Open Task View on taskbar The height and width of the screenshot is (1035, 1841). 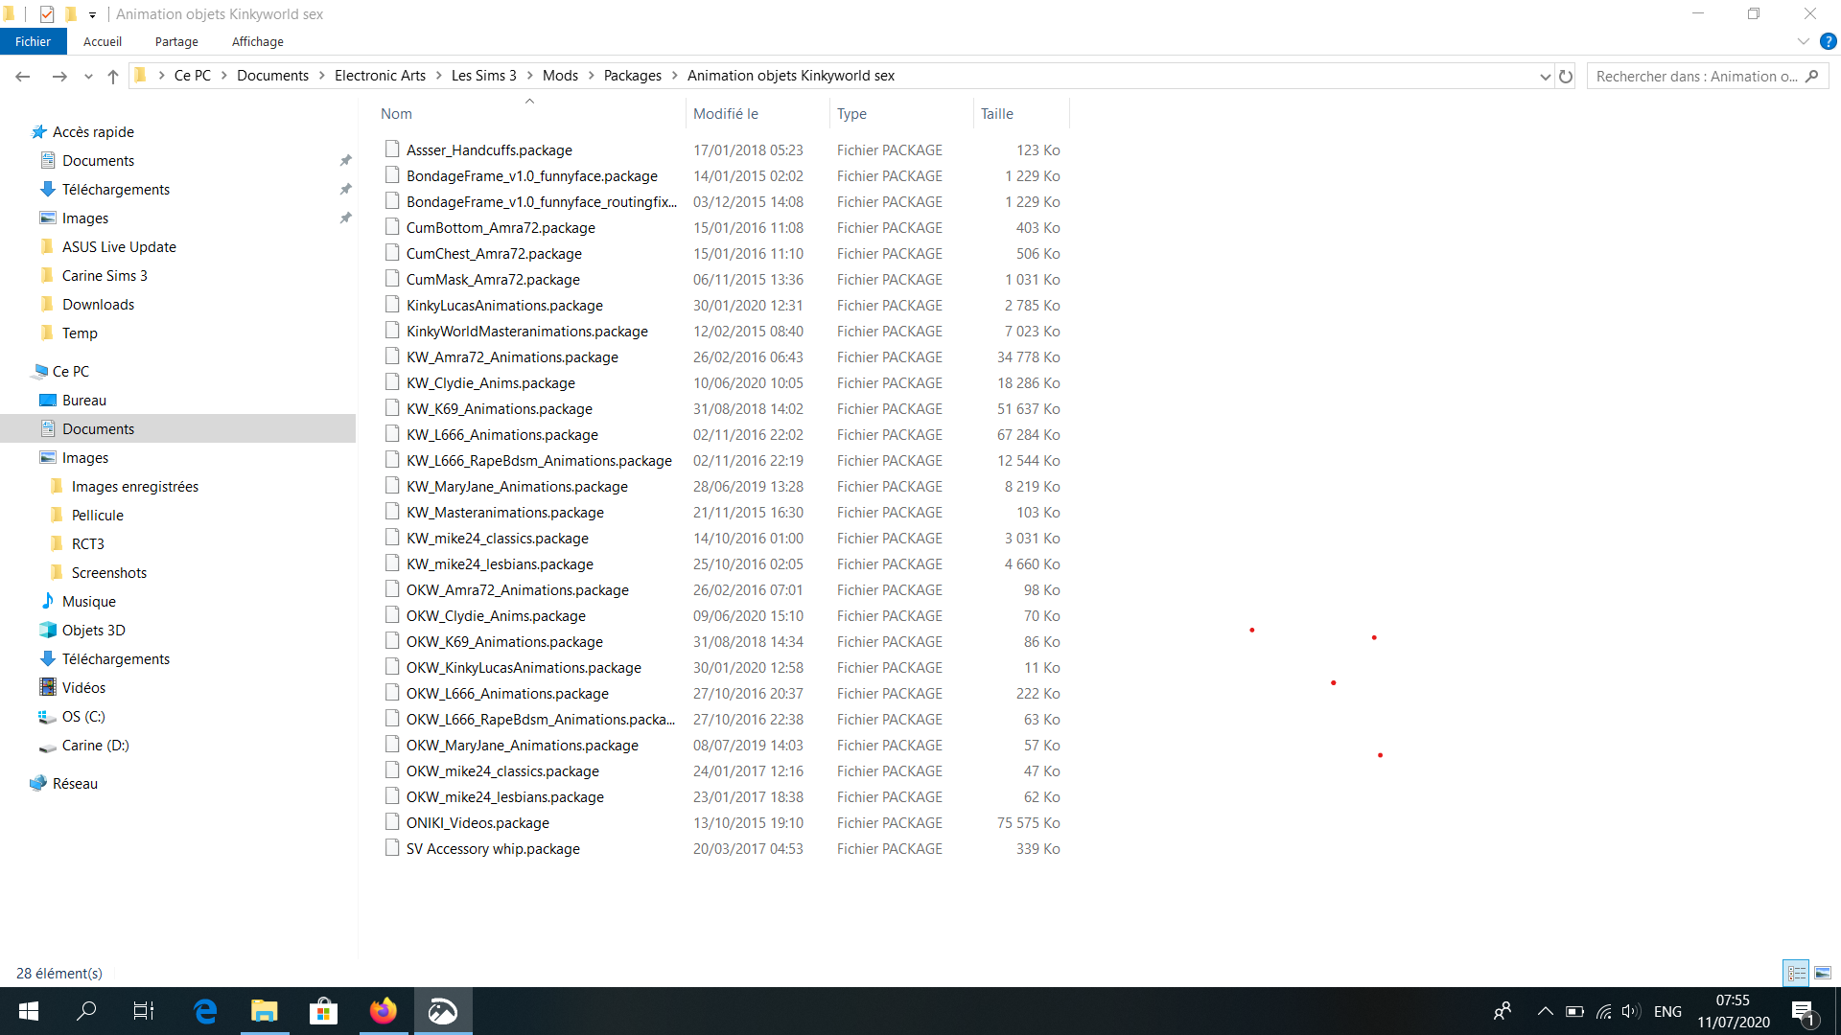point(144,1011)
